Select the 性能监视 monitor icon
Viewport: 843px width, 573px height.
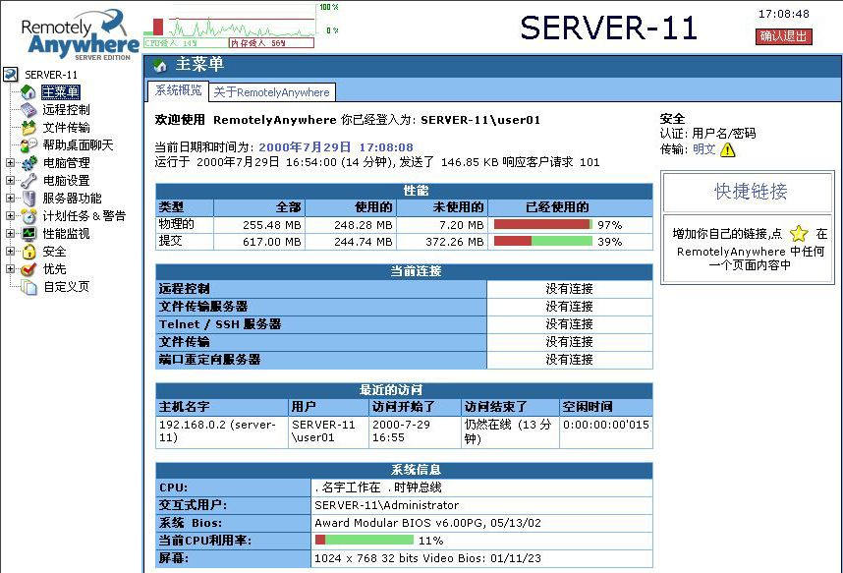coord(29,234)
